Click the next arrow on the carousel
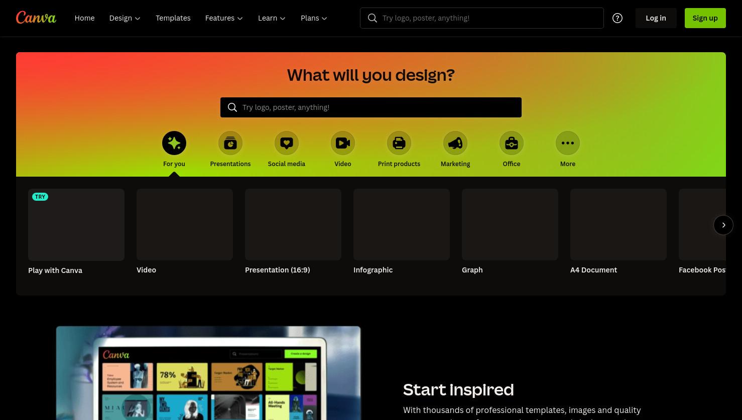Image resolution: width=742 pixels, height=420 pixels. tap(723, 225)
